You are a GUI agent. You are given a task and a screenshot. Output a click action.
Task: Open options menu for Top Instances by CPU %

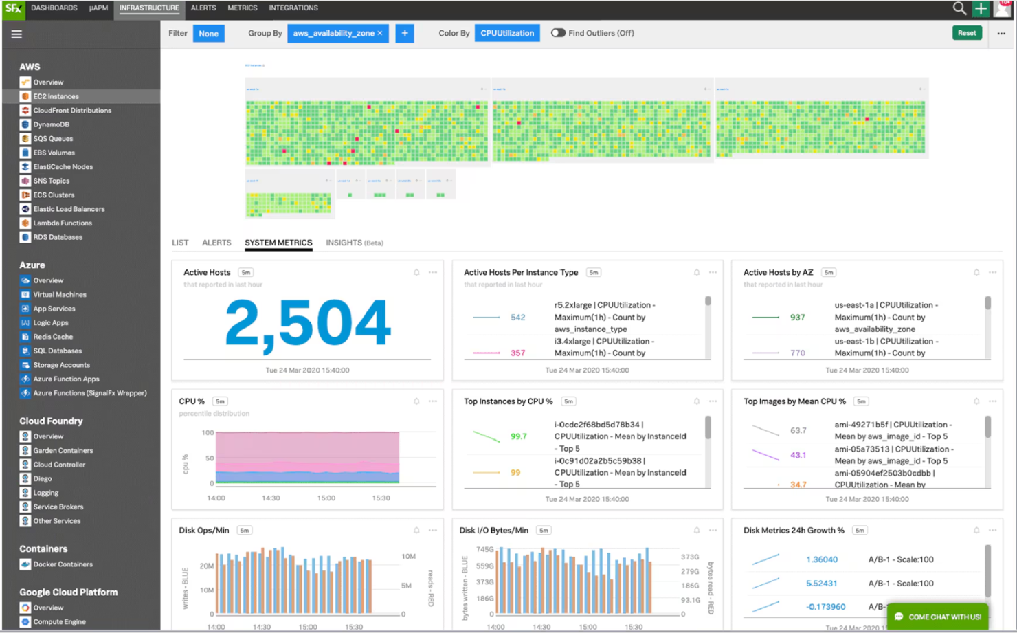pos(713,401)
